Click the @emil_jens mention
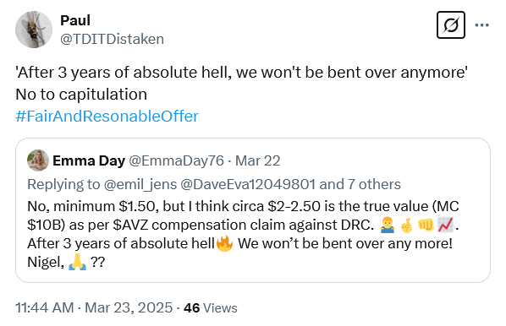This screenshot has width=506, height=326. [x=140, y=184]
